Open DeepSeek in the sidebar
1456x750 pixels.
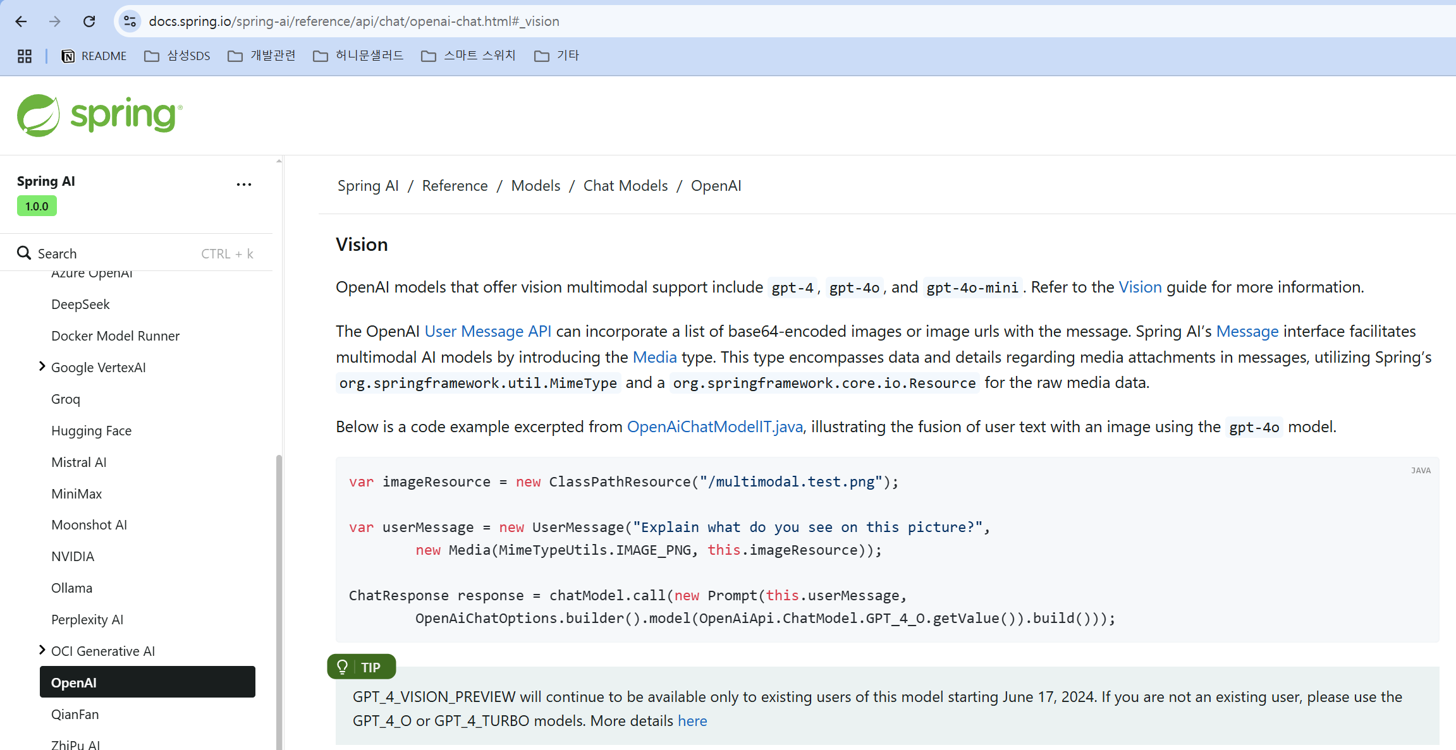click(80, 305)
